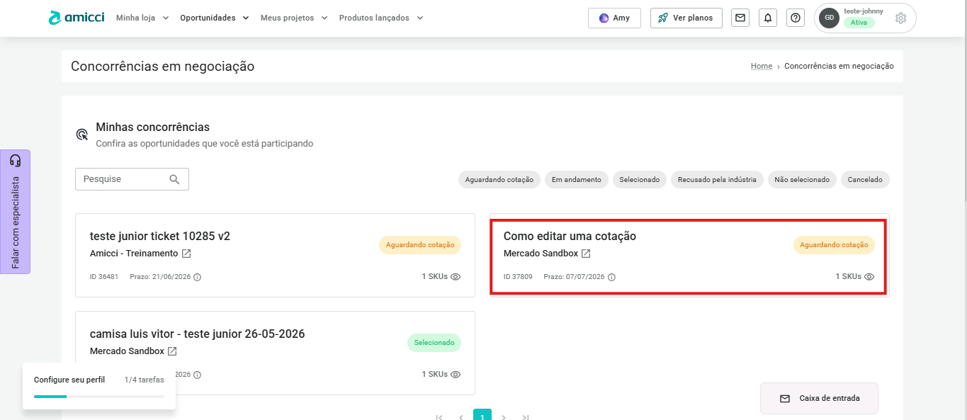Toggle the Cancelado filter chip
Screen dimensions: 967x420
[865, 180]
